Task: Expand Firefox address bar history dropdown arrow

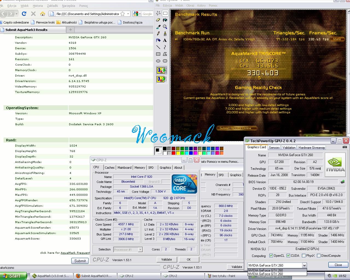Action: [x=128, y=14]
